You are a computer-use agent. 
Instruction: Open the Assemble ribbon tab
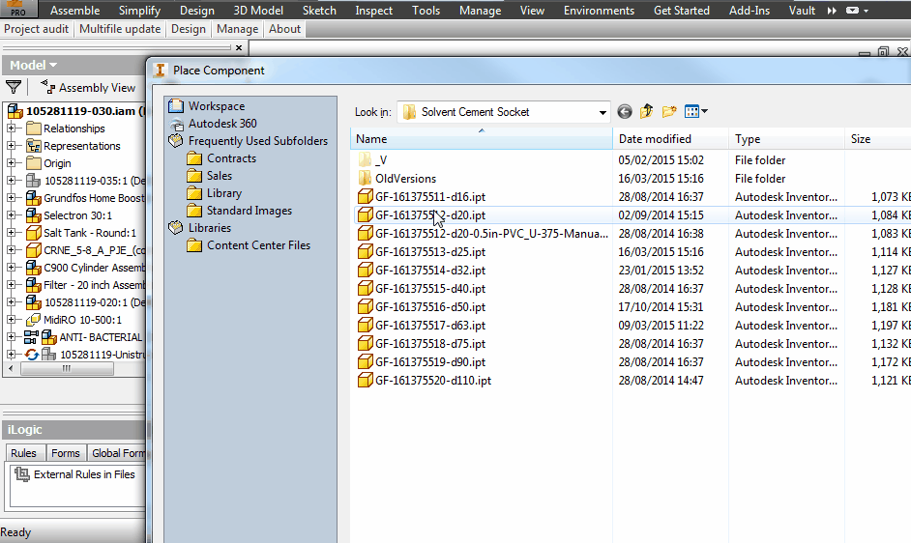point(74,11)
